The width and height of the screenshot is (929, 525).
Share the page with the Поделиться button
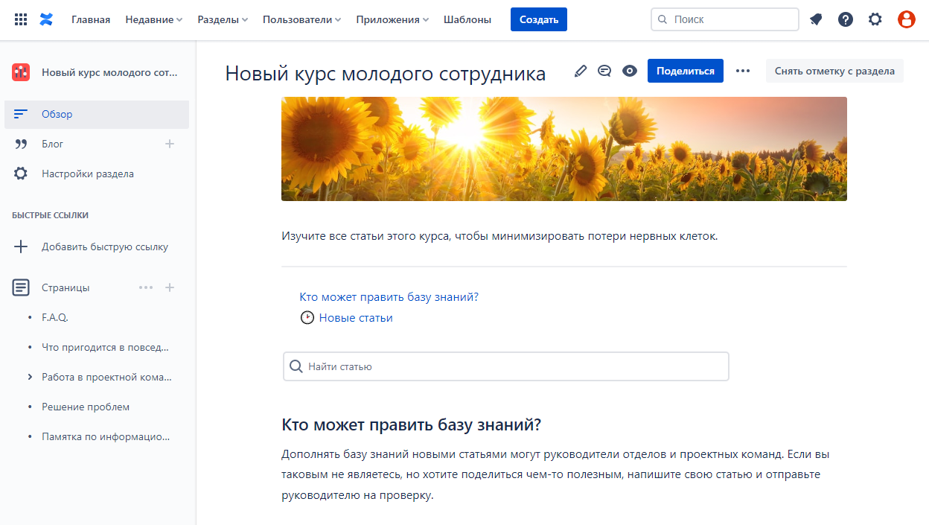(685, 70)
